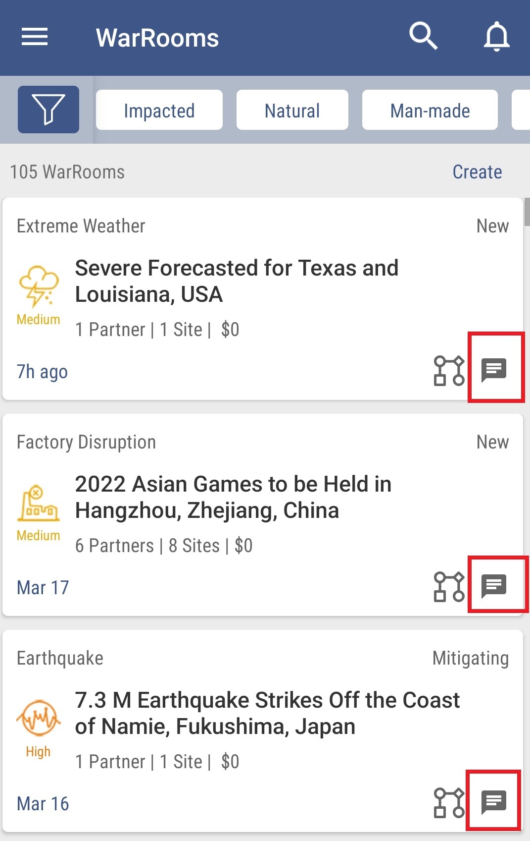Open Severe Forecasted for Texas and Louisiana

[x=237, y=281]
